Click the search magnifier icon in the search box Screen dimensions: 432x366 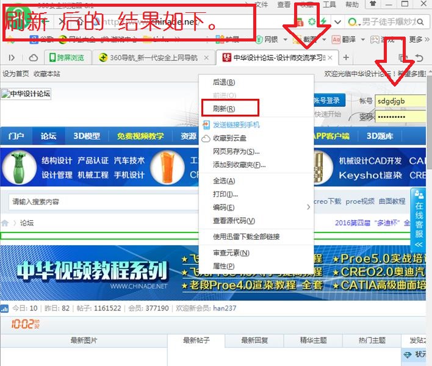coord(420,21)
